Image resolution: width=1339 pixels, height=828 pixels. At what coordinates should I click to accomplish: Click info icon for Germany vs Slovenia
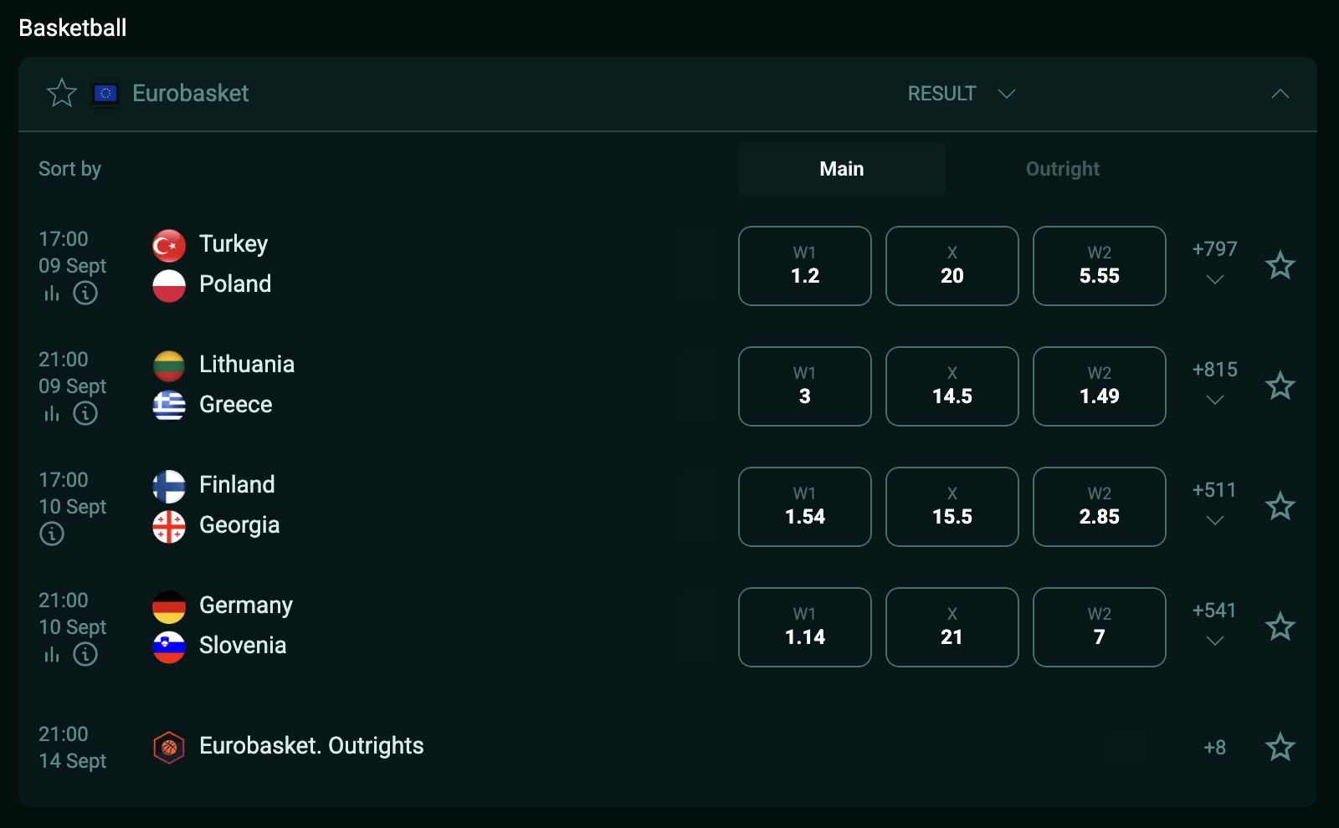tap(85, 654)
